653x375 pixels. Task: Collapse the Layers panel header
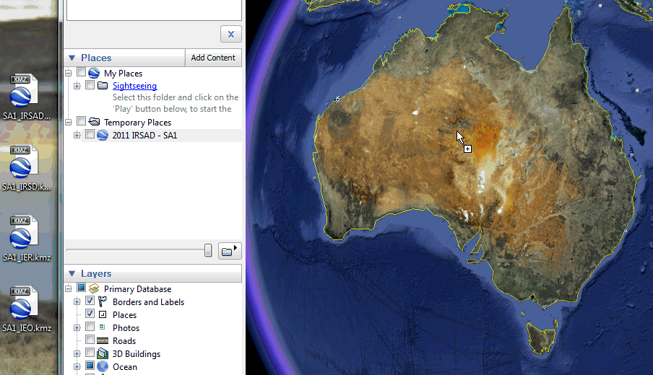(x=72, y=273)
